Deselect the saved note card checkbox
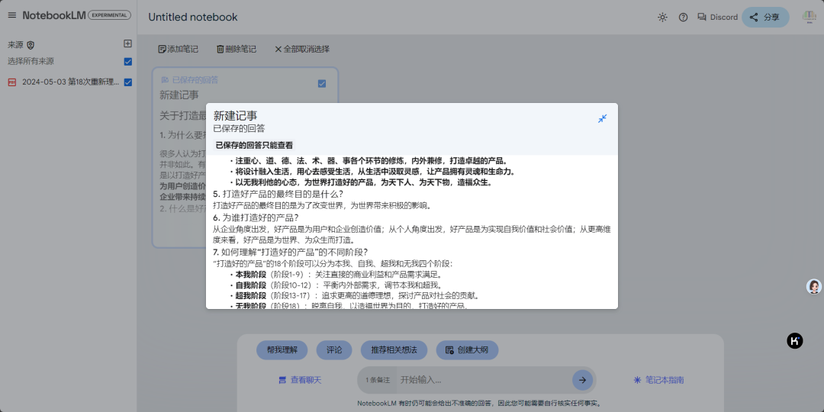824x412 pixels. pyautogui.click(x=322, y=83)
